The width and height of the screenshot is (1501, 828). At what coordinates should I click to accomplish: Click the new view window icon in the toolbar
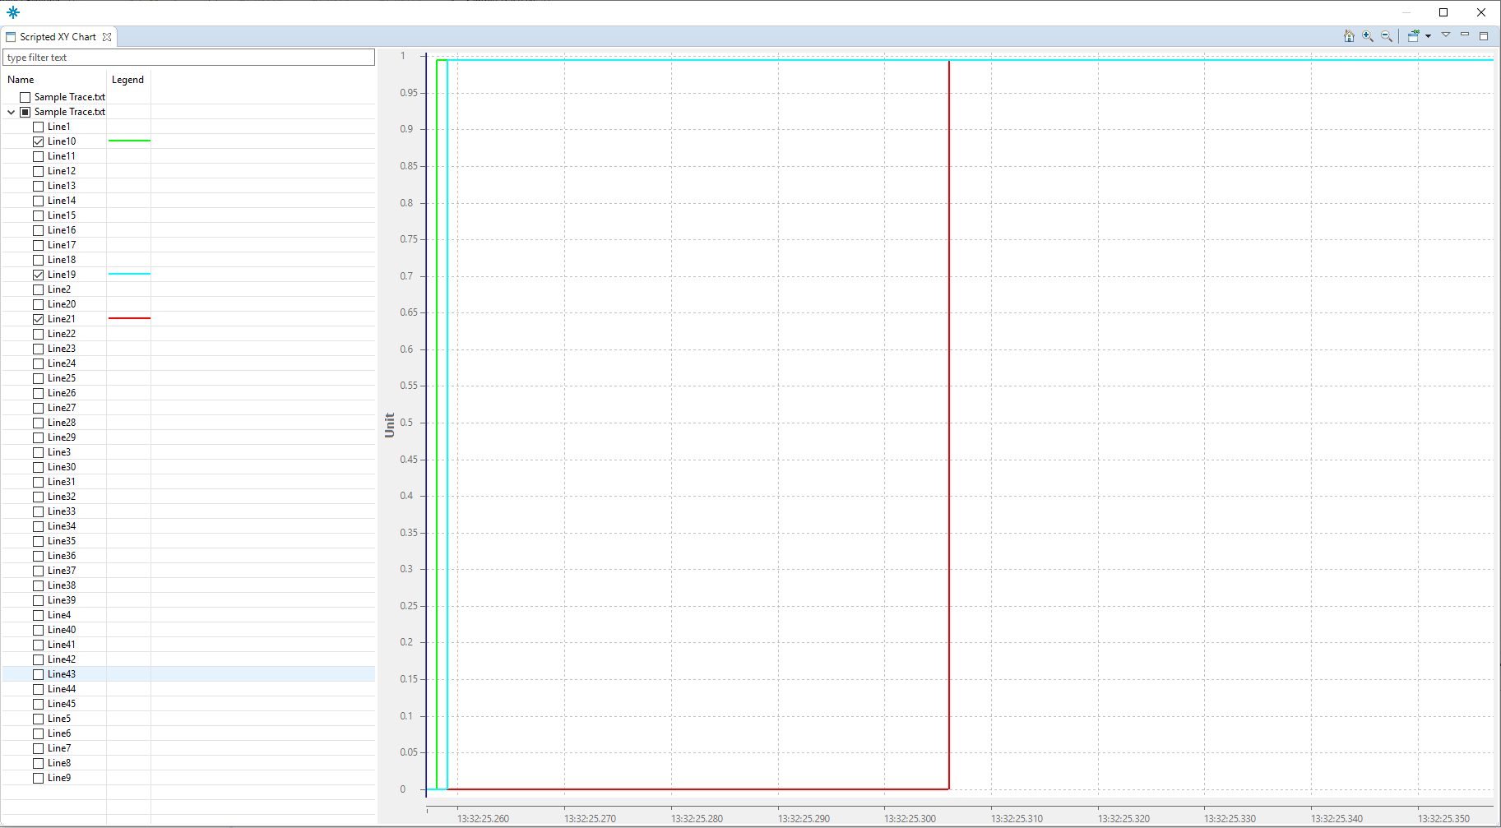(1414, 36)
